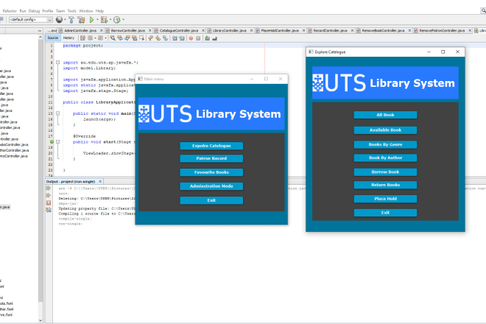Click Favourite Books button
The image size is (486, 324).
(211, 172)
